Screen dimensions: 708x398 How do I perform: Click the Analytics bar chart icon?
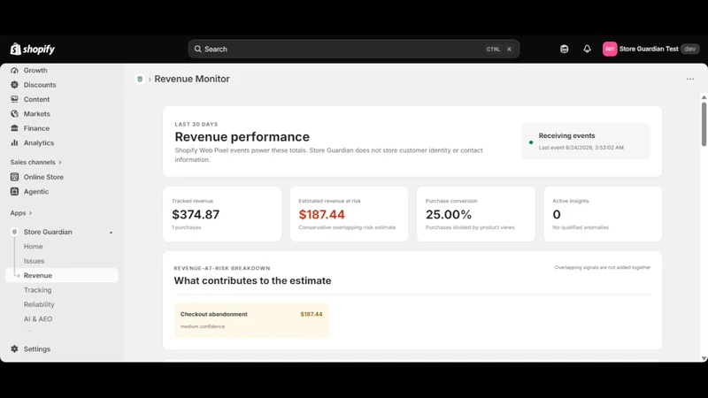14,142
